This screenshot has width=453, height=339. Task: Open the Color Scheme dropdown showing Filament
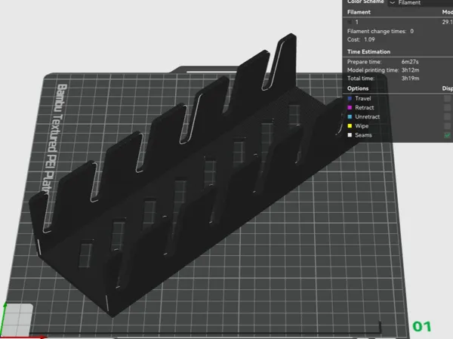[421, 2]
